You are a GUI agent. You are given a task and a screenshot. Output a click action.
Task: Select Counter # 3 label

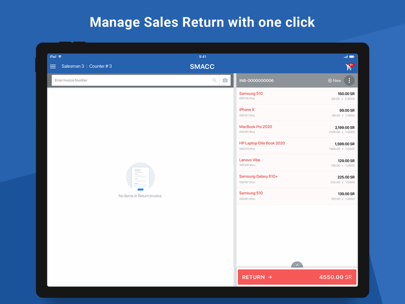[101, 66]
